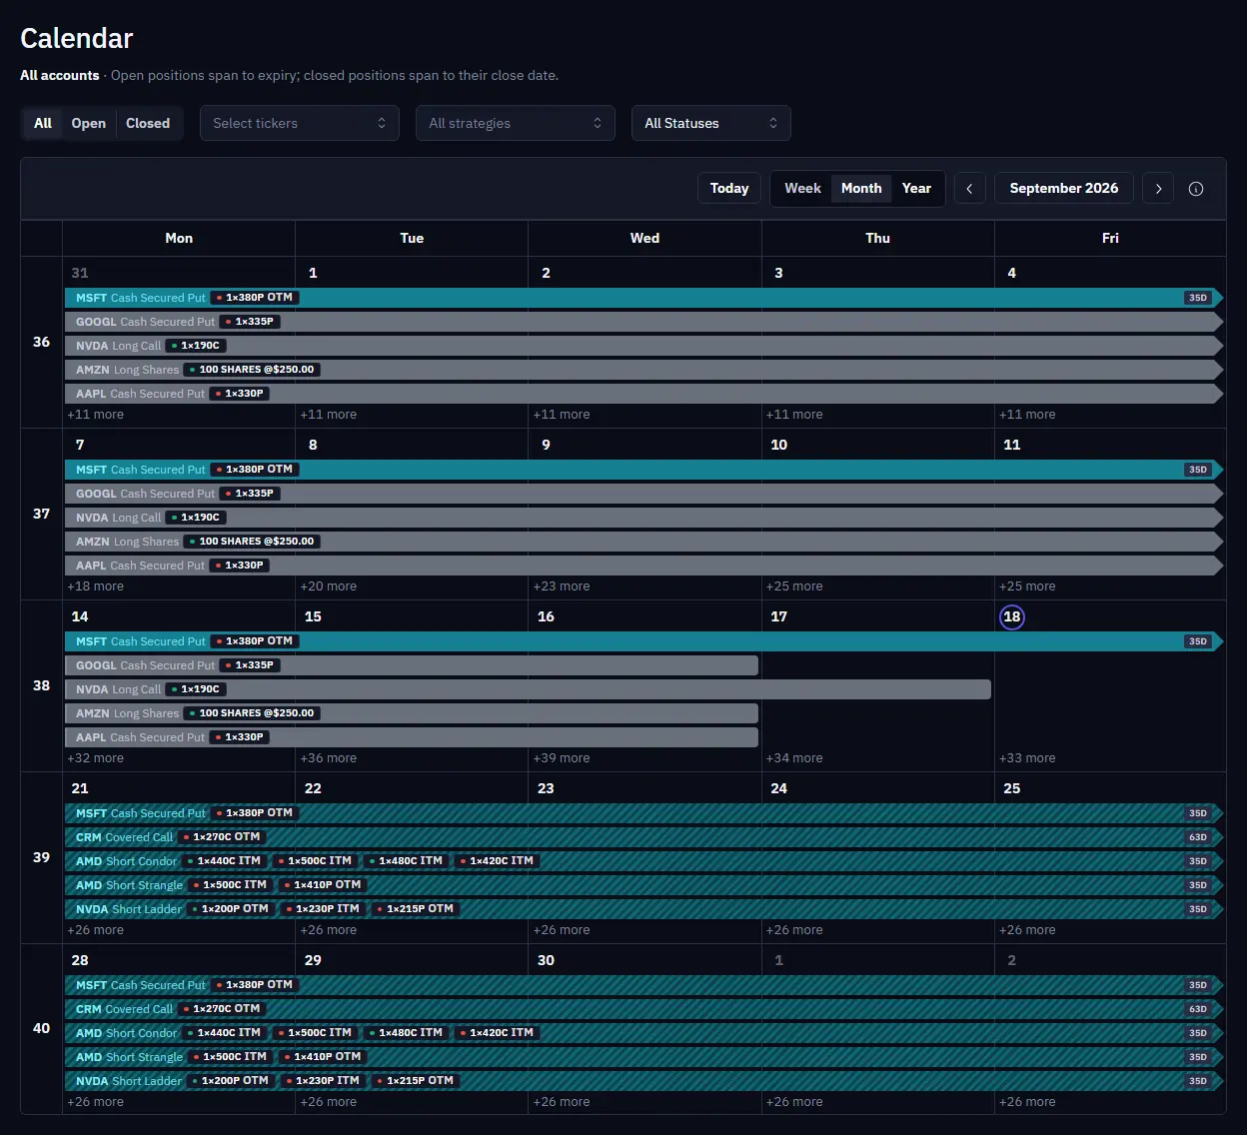1247x1135 pixels.
Task: Open AMD Short Condor in week 40
Action: click(x=644, y=1033)
